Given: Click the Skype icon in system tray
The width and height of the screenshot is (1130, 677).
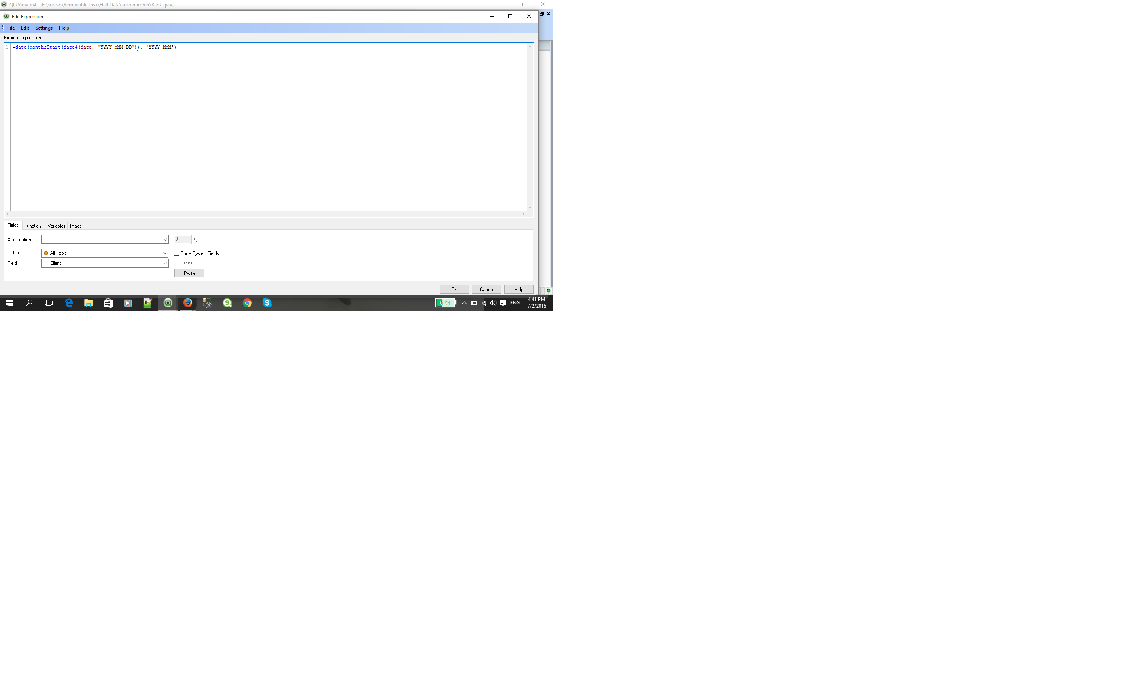Looking at the screenshot, I should (268, 303).
